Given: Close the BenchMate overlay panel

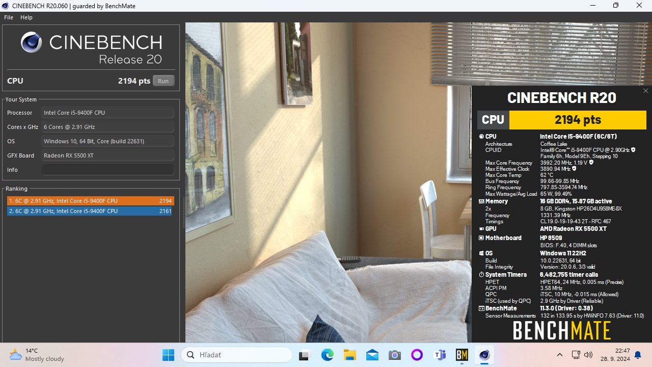Looking at the screenshot, I should (645, 91).
